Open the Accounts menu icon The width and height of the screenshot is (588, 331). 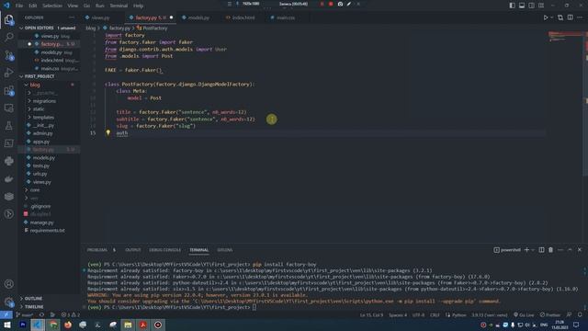click(8, 284)
